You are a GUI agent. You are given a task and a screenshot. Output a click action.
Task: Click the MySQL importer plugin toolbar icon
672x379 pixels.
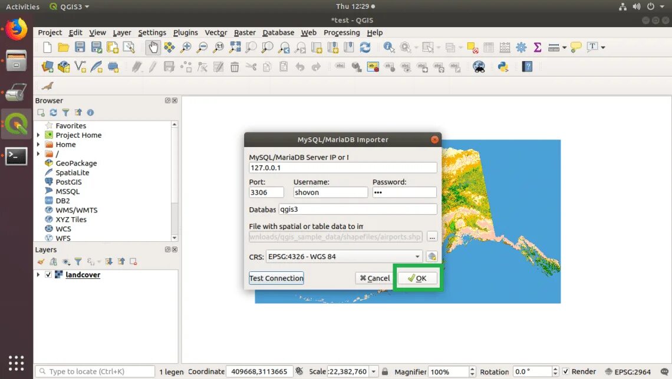click(48, 86)
